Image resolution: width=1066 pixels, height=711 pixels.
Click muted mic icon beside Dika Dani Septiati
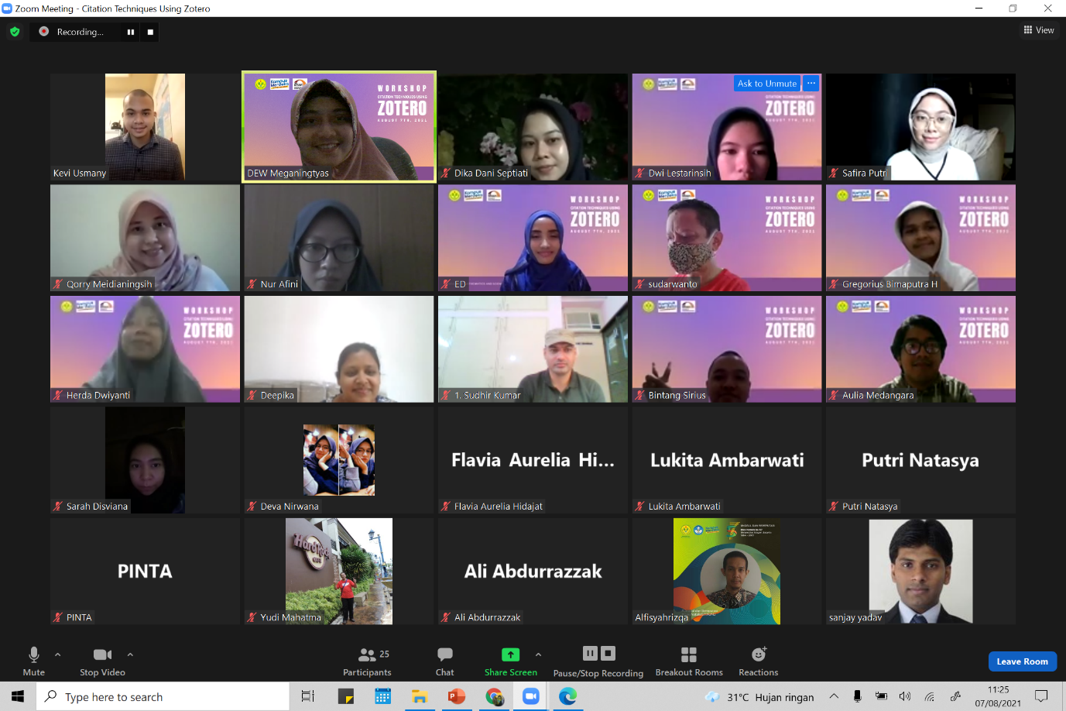point(445,173)
